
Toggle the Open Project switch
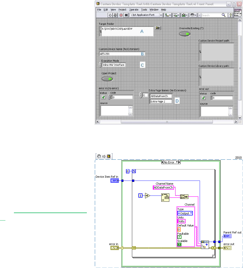point(107,79)
